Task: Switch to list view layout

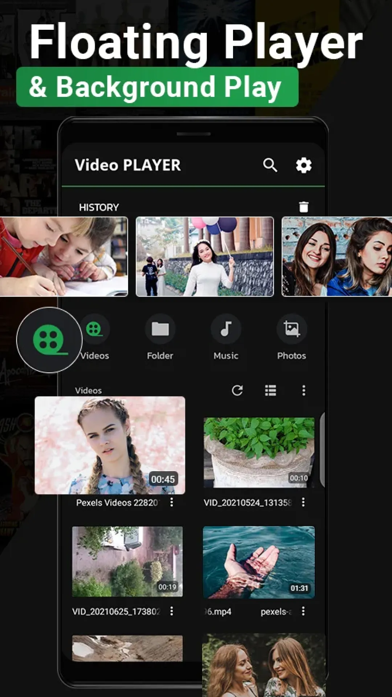Action: click(270, 391)
